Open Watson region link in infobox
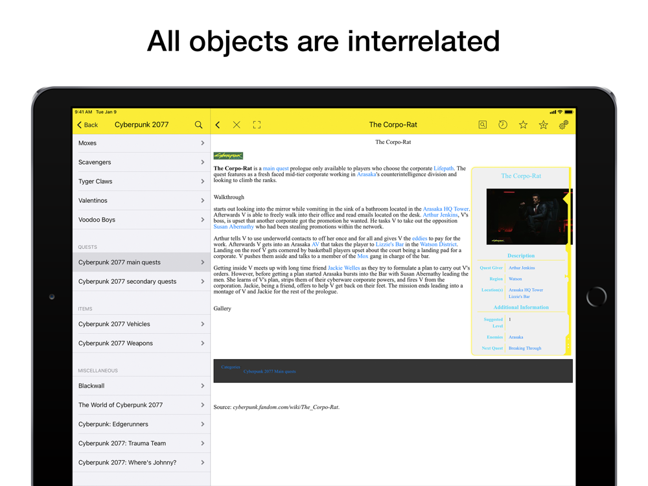This screenshot has height=486, width=648. click(x=515, y=279)
